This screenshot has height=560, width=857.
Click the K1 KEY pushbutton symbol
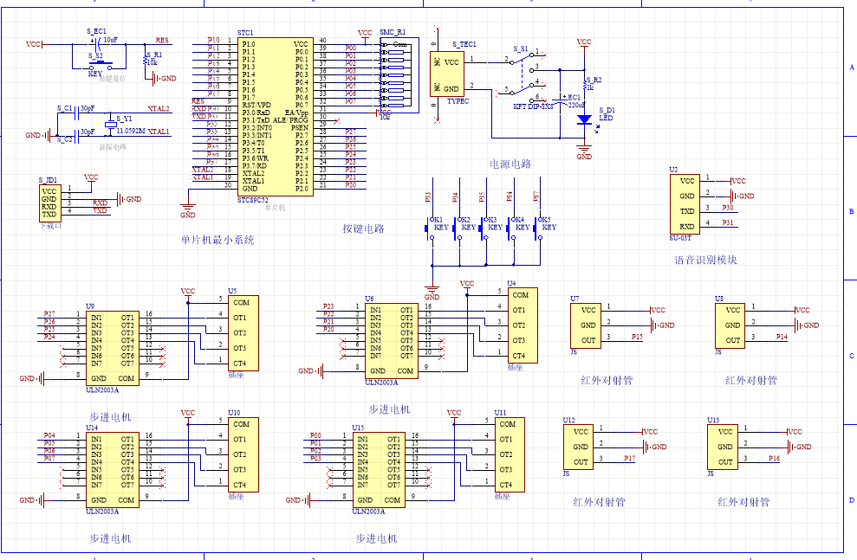coord(431,229)
